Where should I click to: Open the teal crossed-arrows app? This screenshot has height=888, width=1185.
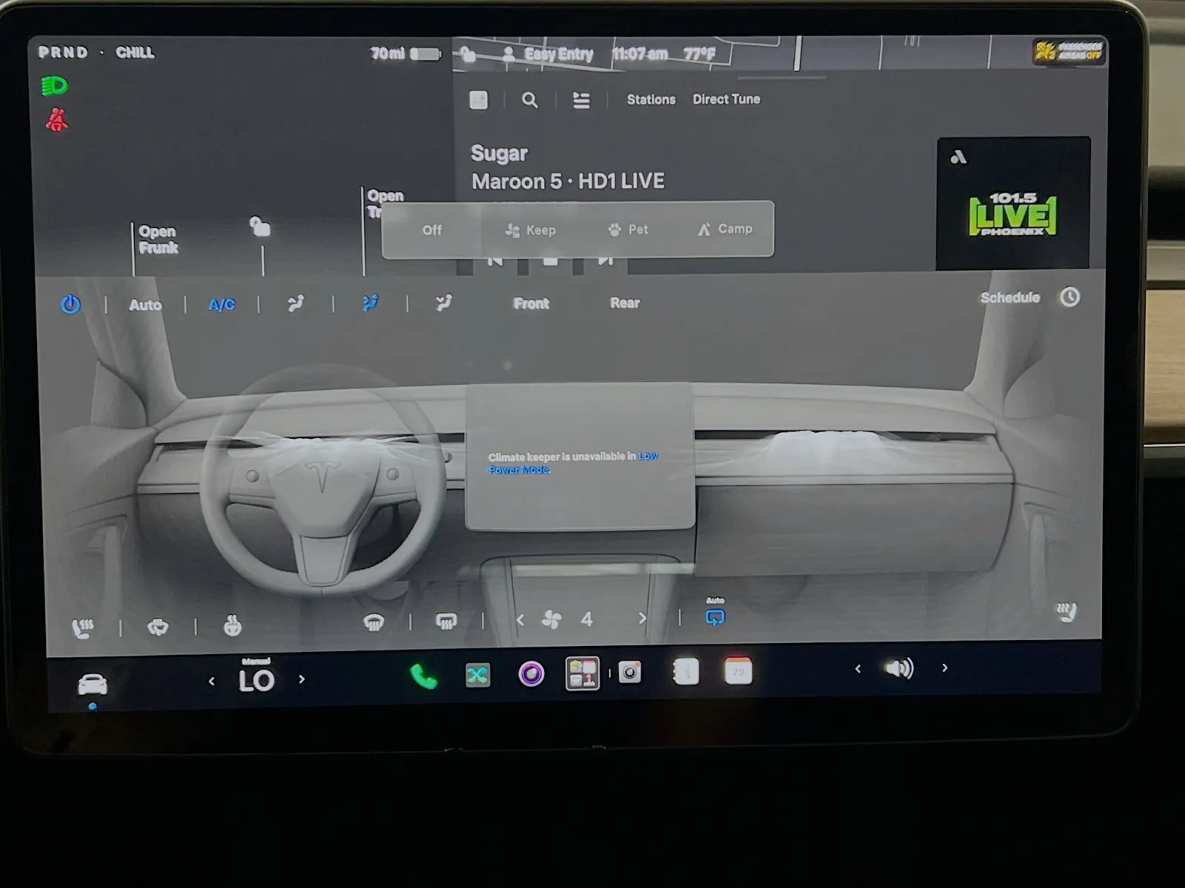point(478,675)
